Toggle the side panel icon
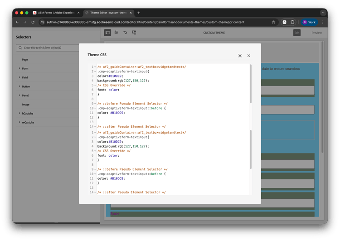Viewport: 340px width, 240px height. click(x=107, y=33)
